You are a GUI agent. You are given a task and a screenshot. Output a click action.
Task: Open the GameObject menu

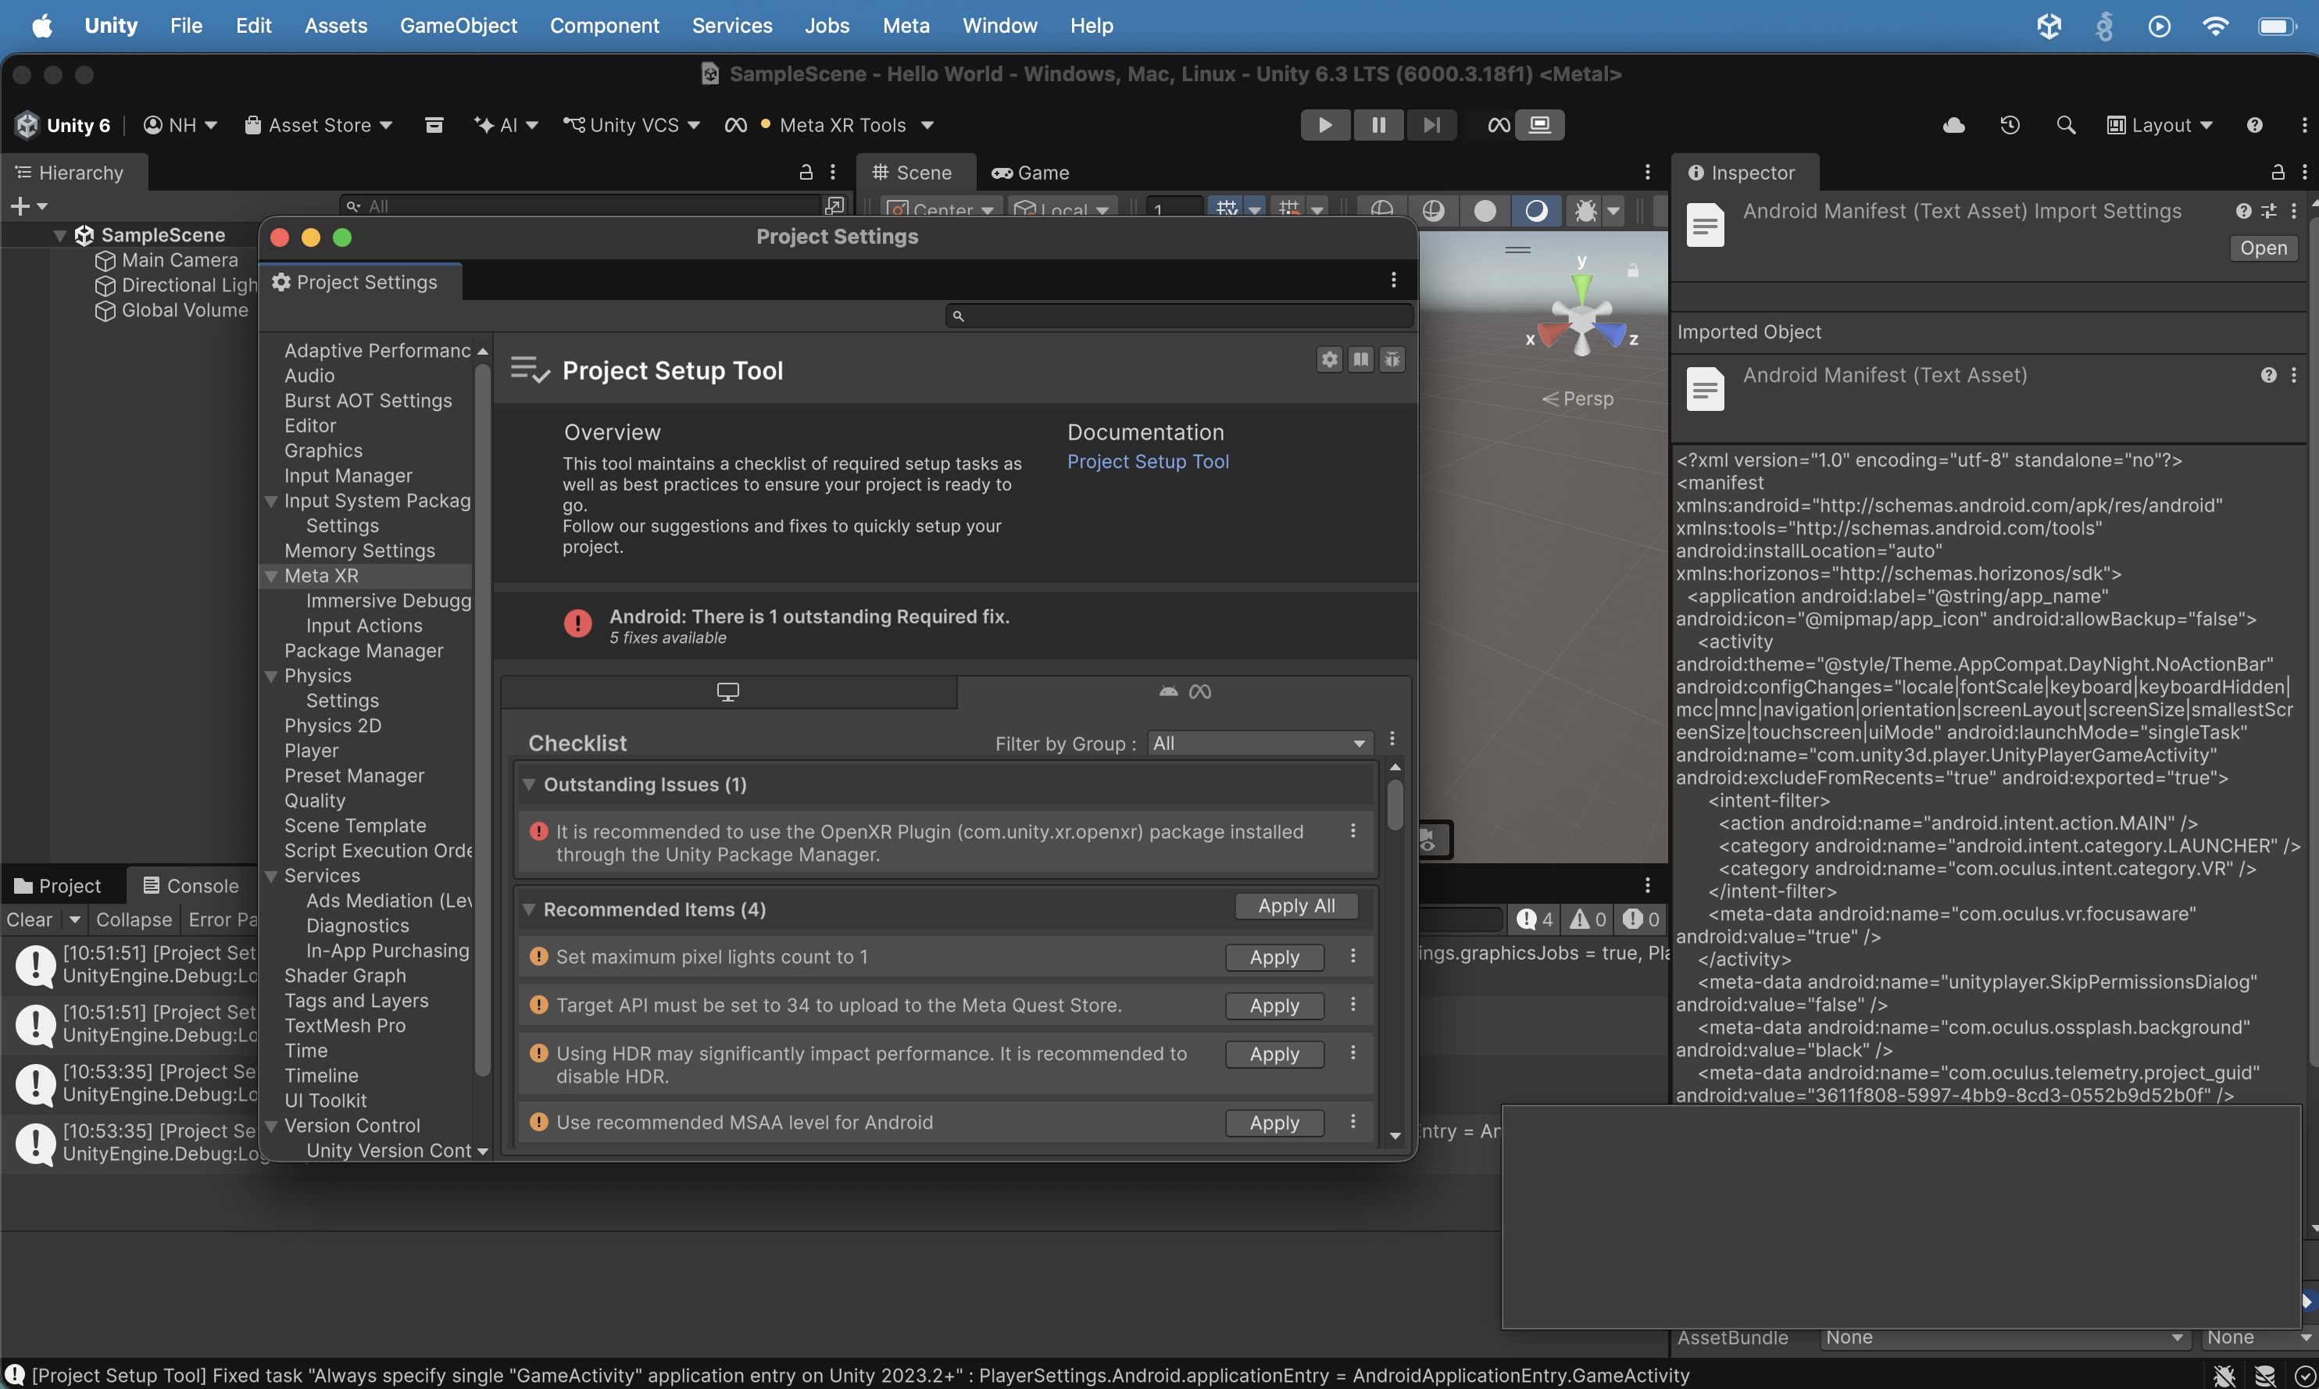coord(459,25)
